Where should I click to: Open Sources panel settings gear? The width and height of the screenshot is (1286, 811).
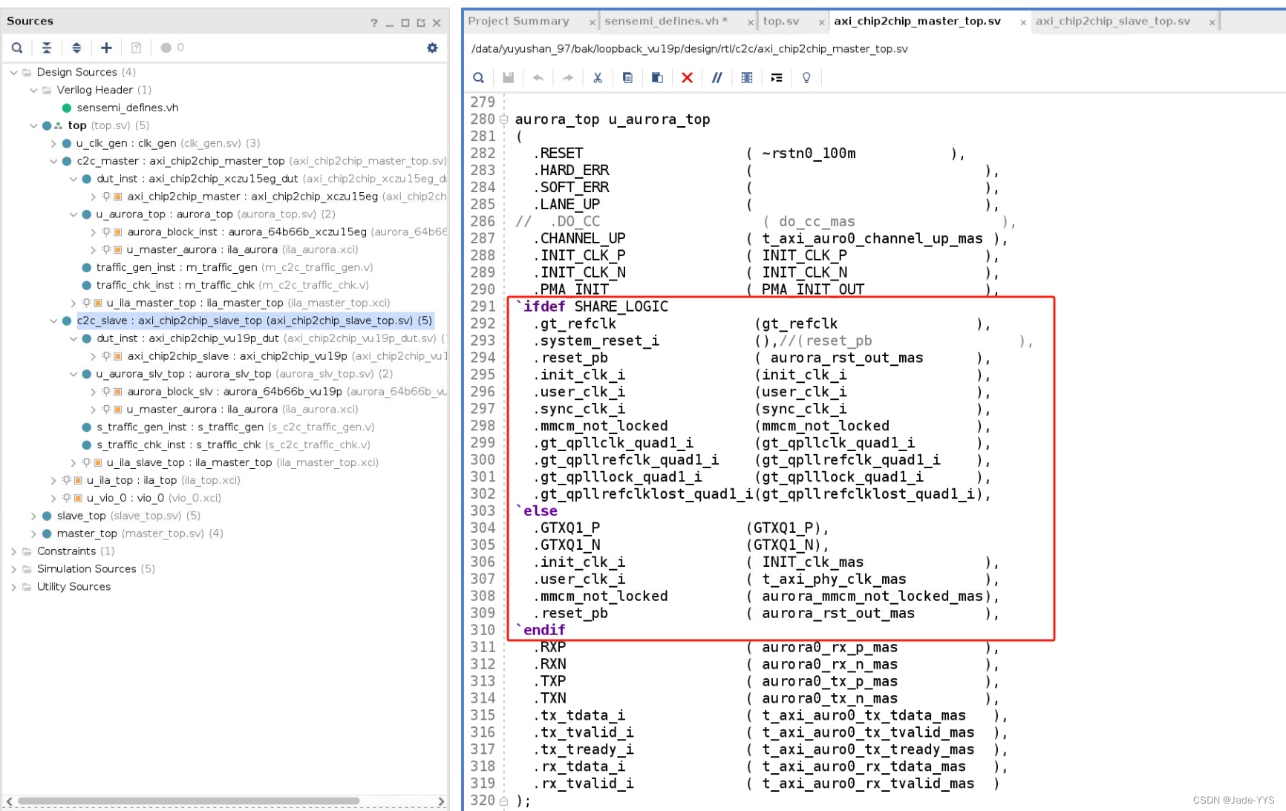[x=432, y=47]
